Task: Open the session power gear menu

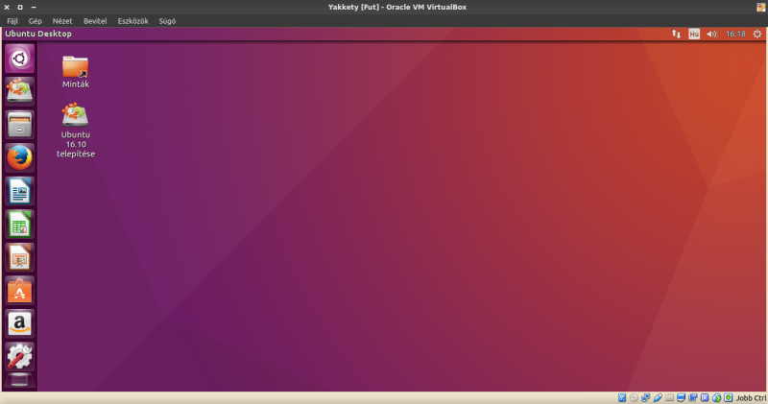Action: [756, 34]
